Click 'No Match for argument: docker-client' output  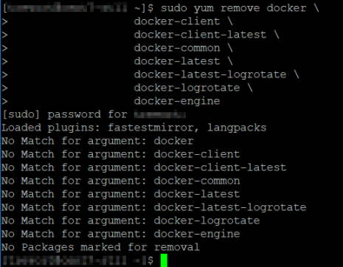click(120, 154)
